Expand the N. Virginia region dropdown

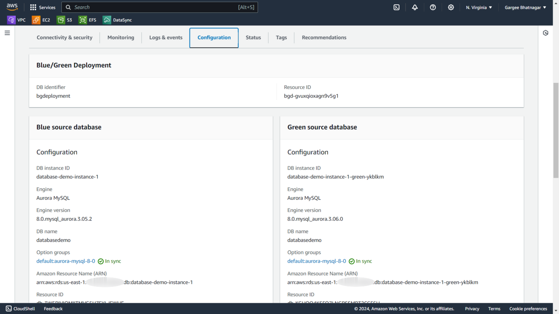coord(479,7)
